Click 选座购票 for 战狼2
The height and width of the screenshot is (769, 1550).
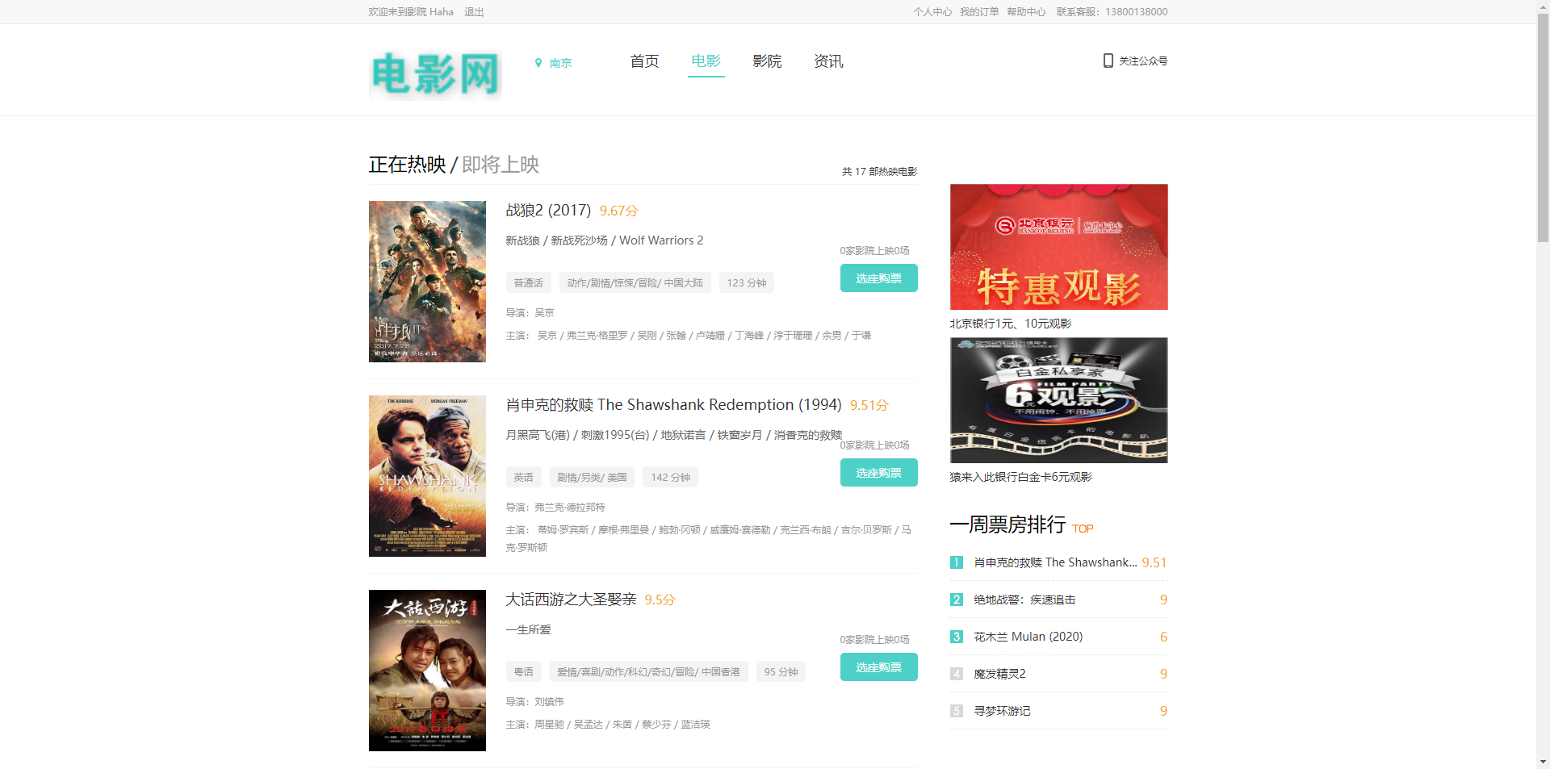[x=879, y=278]
